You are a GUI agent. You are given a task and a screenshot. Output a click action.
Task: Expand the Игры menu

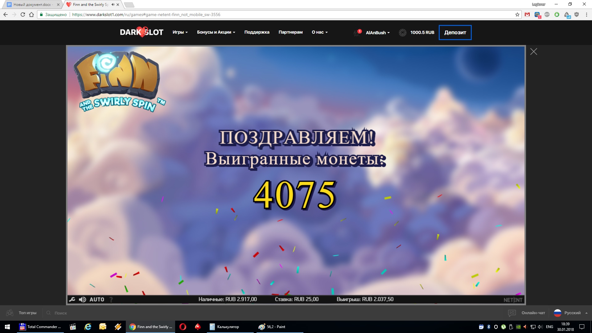[180, 32]
